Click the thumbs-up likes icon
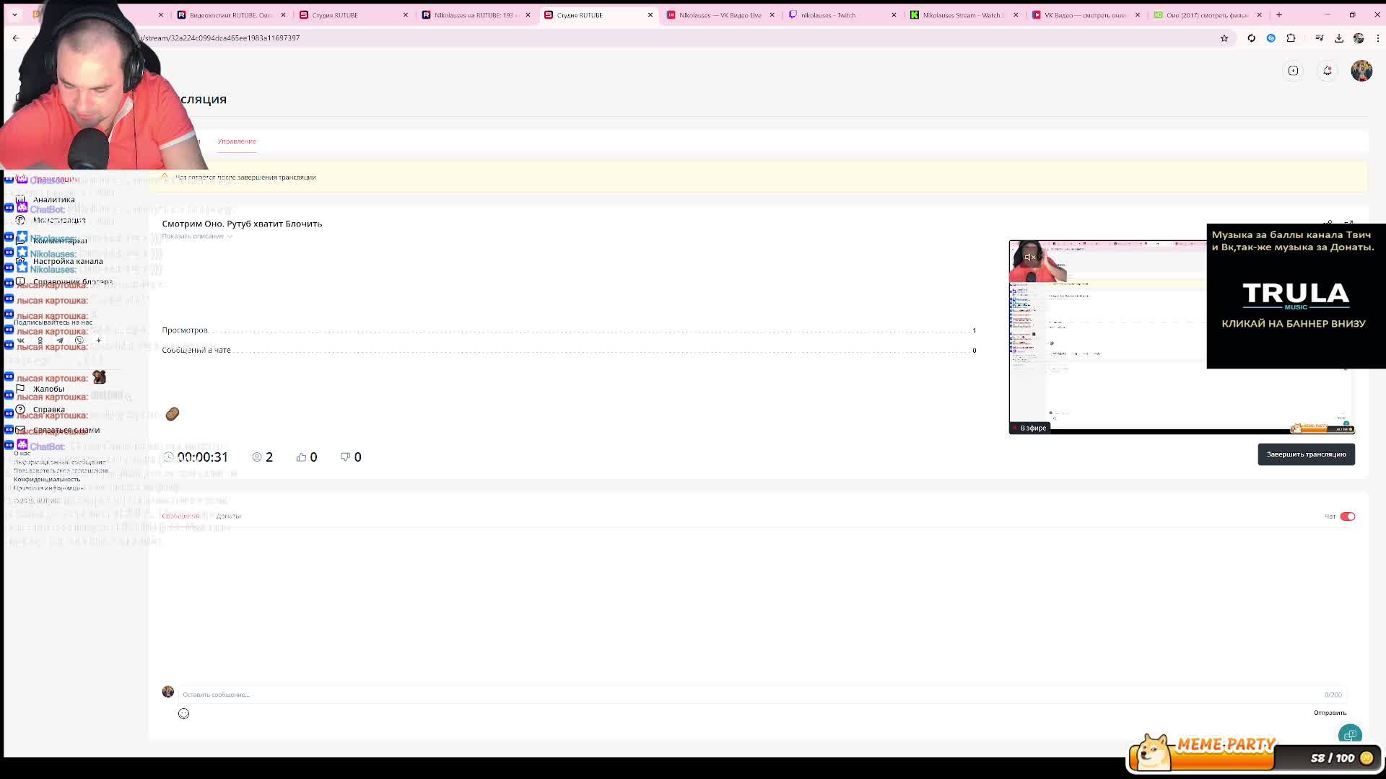This screenshot has width=1386, height=779. pyautogui.click(x=301, y=457)
